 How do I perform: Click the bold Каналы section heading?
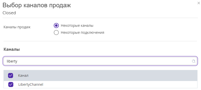[x=12, y=49]
